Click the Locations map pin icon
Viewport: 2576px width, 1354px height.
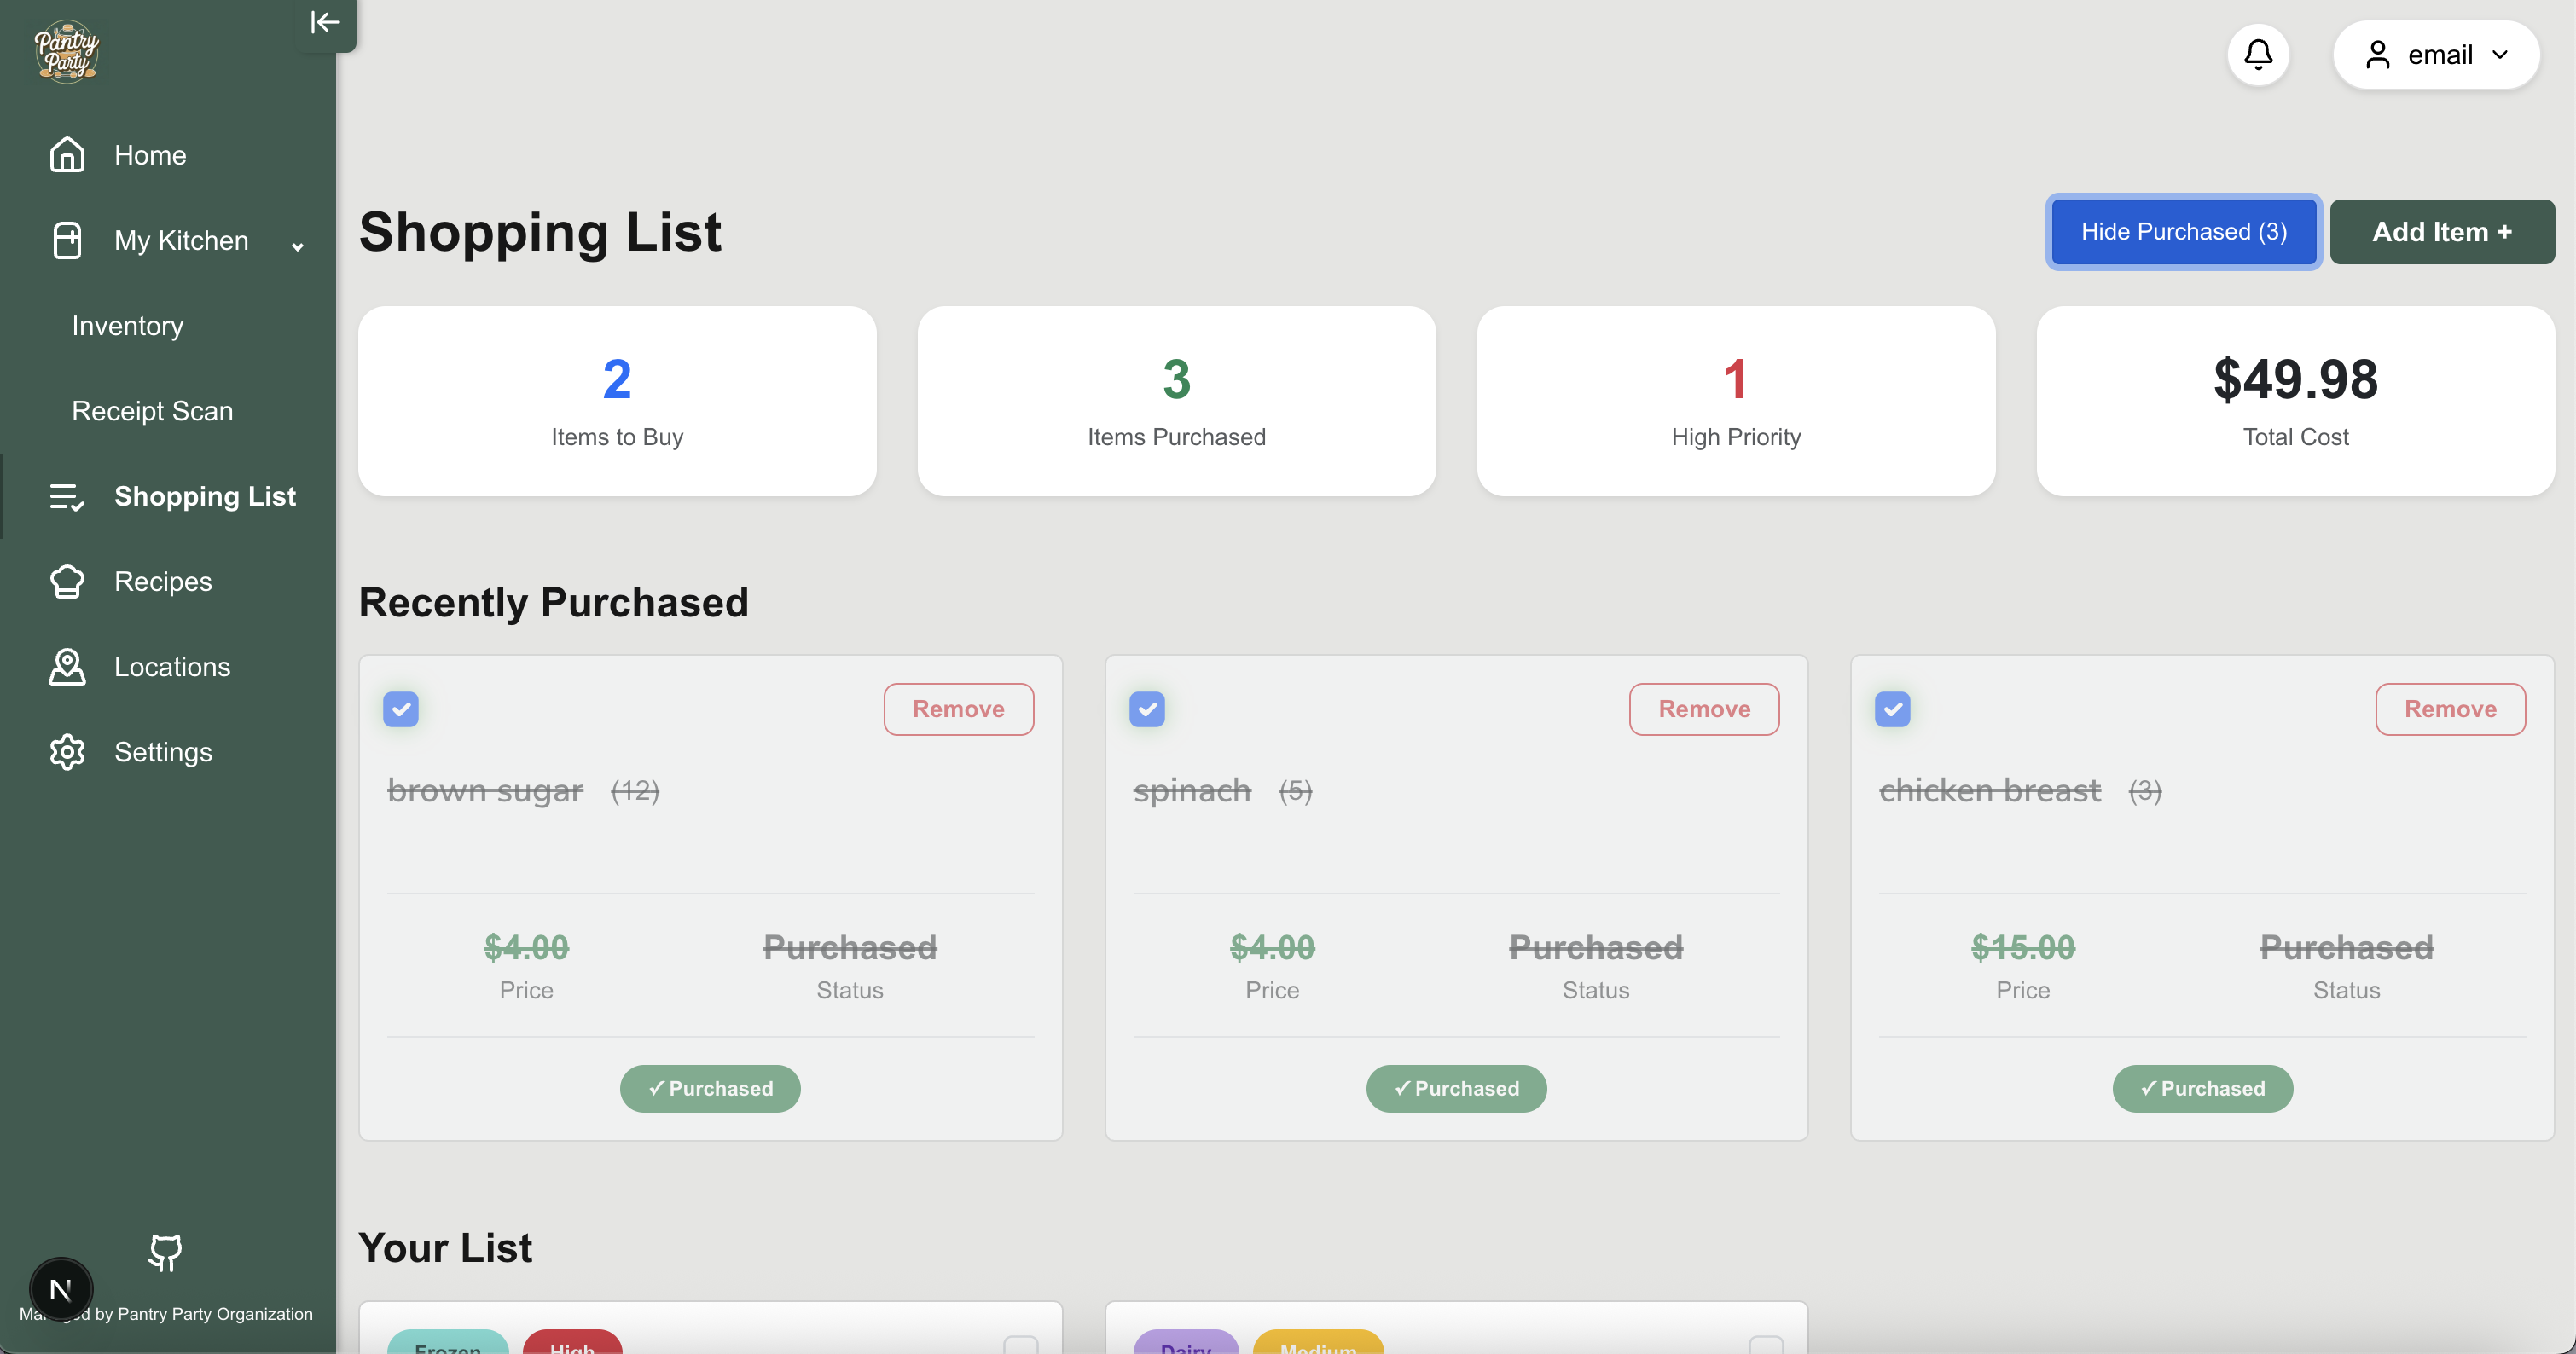pyautogui.click(x=67, y=667)
